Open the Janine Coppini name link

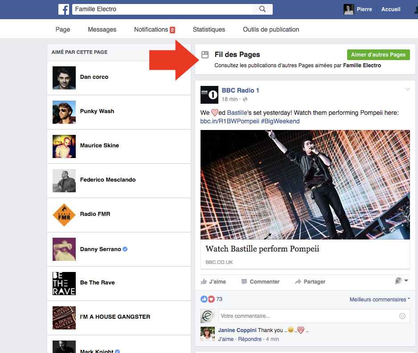(x=237, y=330)
